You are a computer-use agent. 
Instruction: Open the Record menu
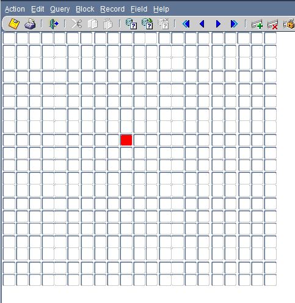click(112, 9)
